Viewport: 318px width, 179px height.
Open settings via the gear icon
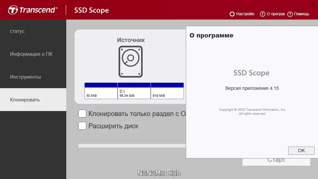pyautogui.click(x=232, y=14)
